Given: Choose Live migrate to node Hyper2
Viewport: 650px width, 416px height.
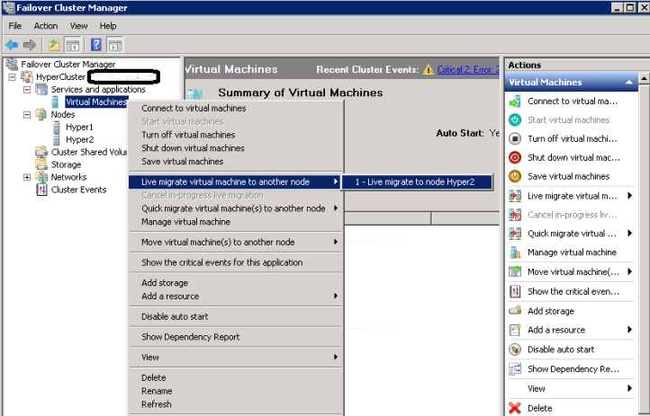Looking at the screenshot, I should 414,182.
